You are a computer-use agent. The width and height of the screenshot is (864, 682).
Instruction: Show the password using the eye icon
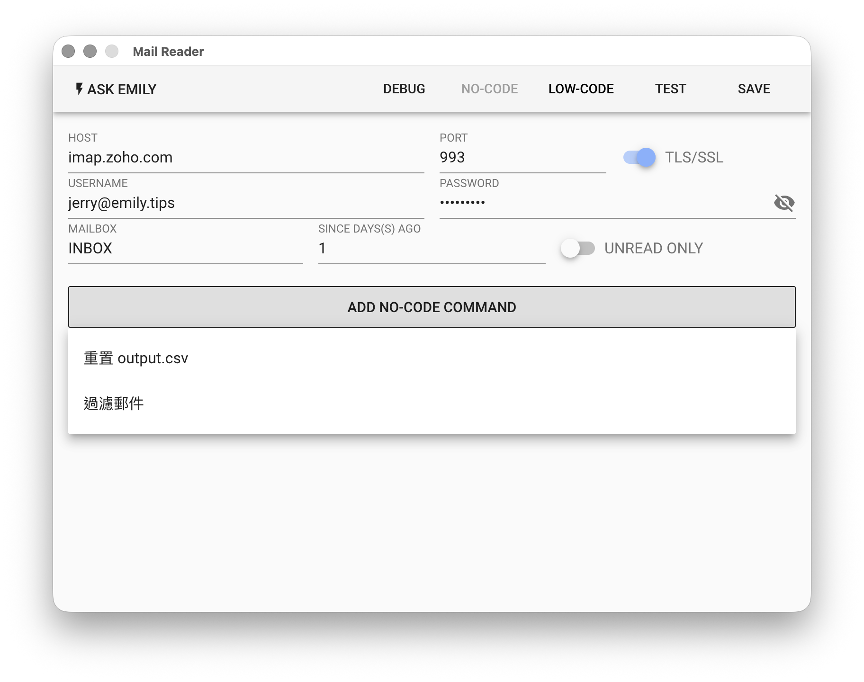click(783, 203)
